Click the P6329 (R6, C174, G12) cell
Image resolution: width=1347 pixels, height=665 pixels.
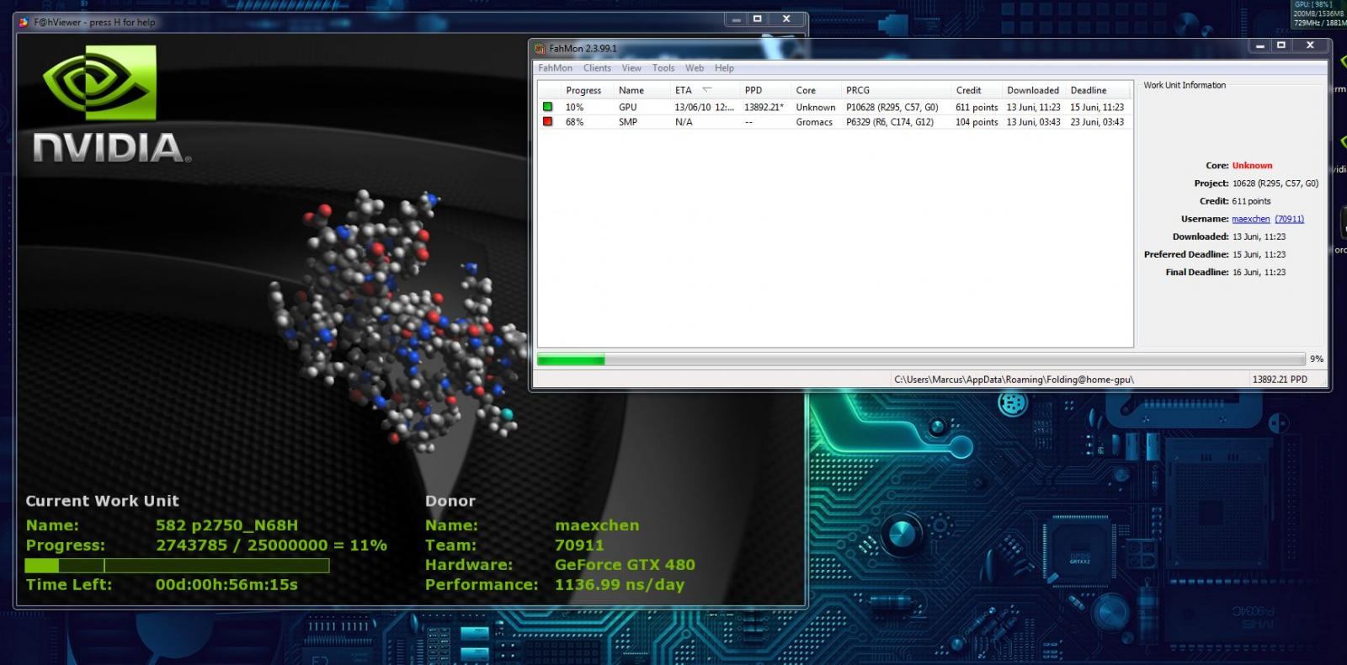click(889, 122)
